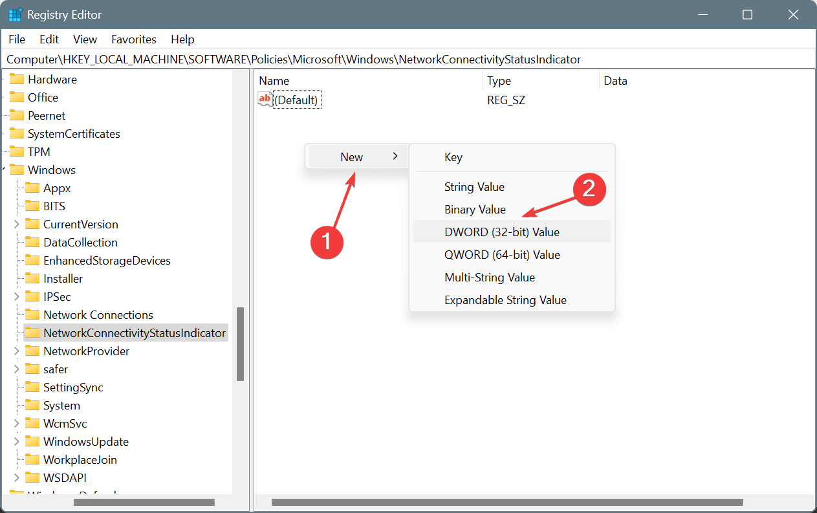Click the DataCollection folder icon
The width and height of the screenshot is (817, 513).
pyautogui.click(x=32, y=242)
